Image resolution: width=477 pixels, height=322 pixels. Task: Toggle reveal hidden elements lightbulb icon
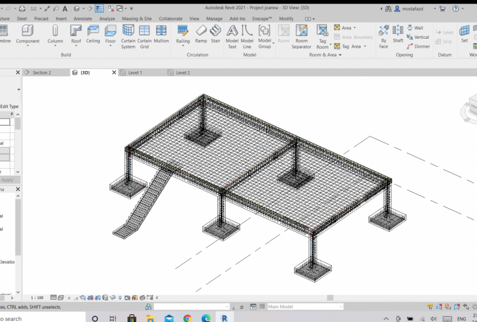coord(120,298)
